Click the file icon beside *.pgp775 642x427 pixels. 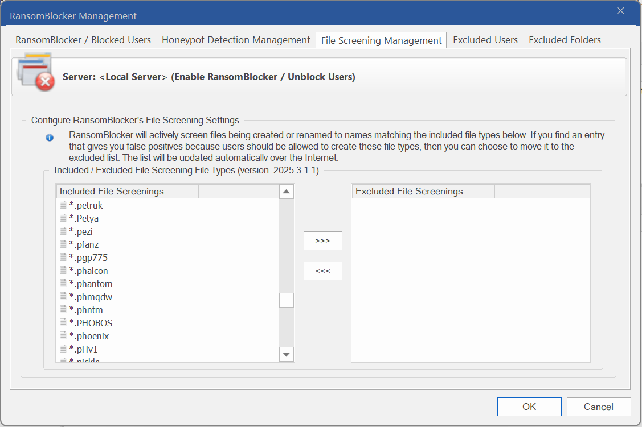coord(63,257)
